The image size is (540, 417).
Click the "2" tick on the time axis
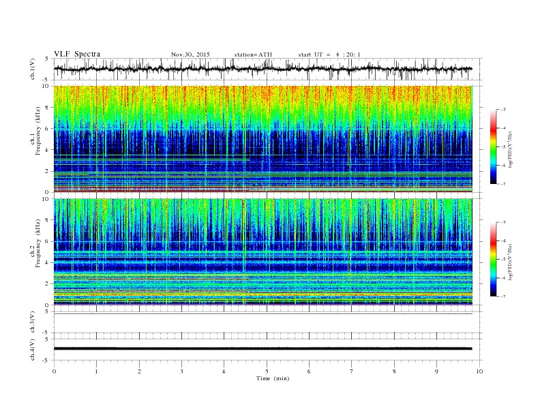click(139, 371)
